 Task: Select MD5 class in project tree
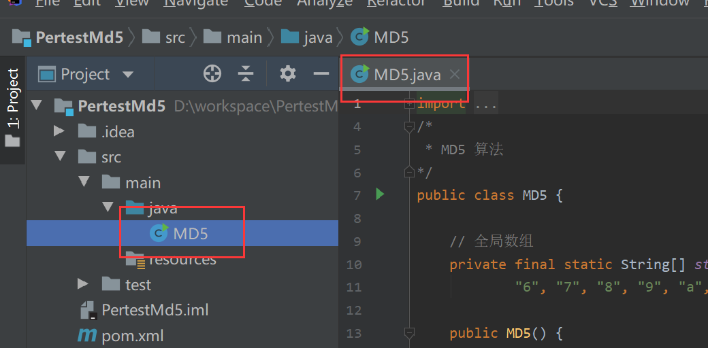click(190, 234)
